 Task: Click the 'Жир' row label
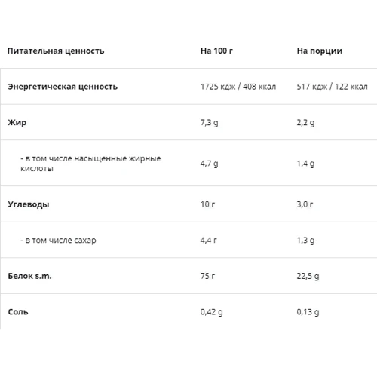(x=17, y=123)
